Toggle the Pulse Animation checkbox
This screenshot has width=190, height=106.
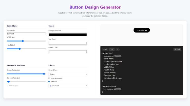click(49, 78)
